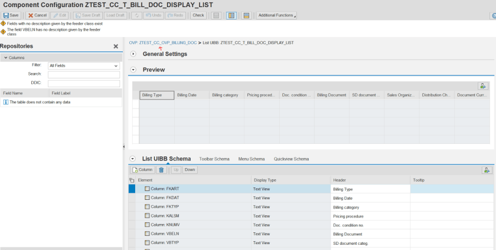Click the Search input field in Repositories

pos(83,74)
